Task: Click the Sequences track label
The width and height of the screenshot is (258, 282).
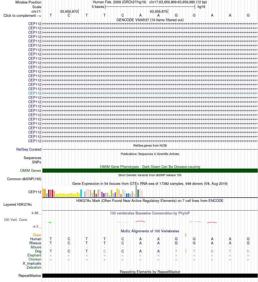Action: coord(32,158)
